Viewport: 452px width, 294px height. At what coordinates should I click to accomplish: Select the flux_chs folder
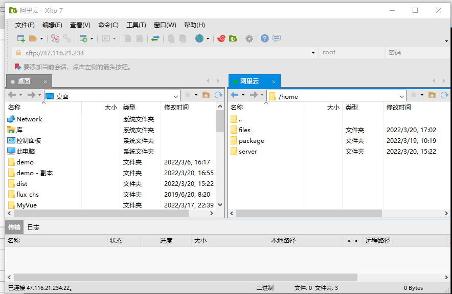tap(28, 194)
